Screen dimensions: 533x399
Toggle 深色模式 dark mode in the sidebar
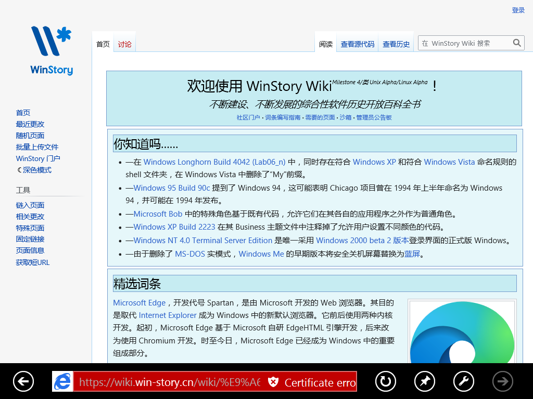[34, 170]
